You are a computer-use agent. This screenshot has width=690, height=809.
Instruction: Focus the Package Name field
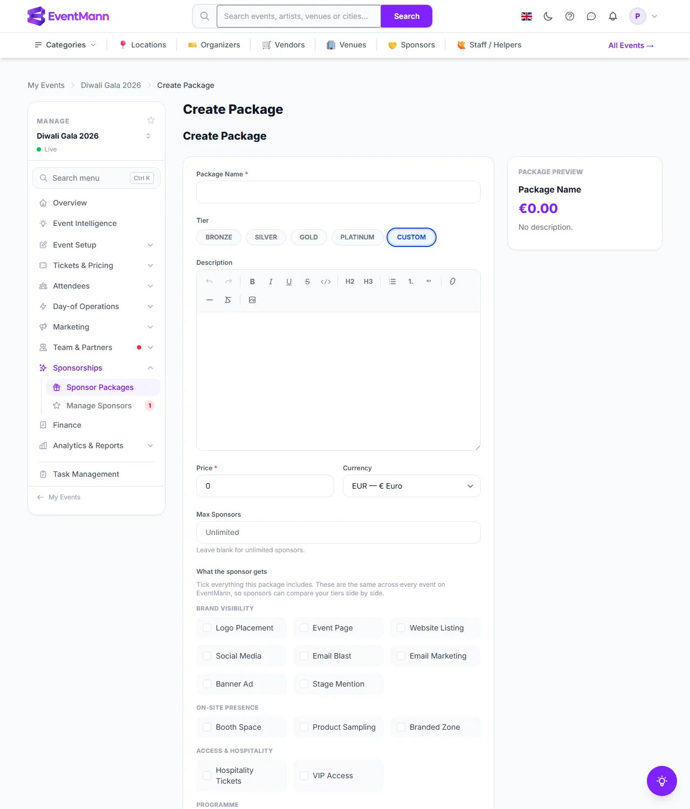point(339,192)
